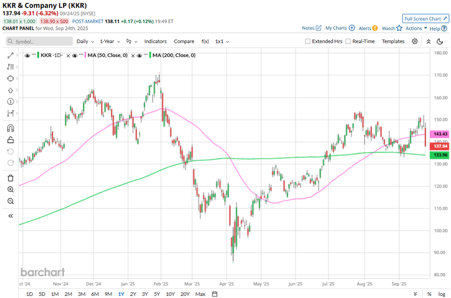Image resolution: width=451 pixels, height=298 pixels.
Task: Click the zoom in magnifier icon
Action: click(x=11, y=190)
